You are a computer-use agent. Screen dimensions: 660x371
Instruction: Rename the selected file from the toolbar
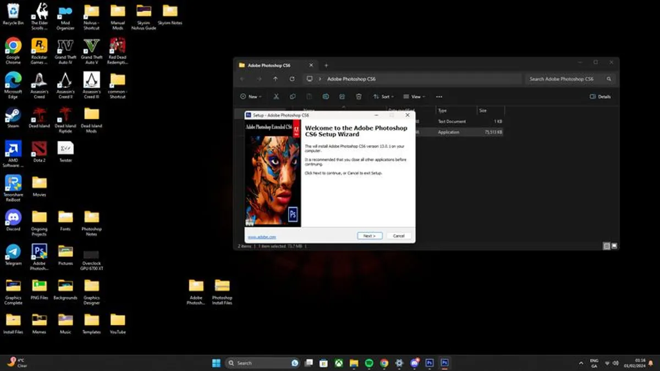point(326,96)
